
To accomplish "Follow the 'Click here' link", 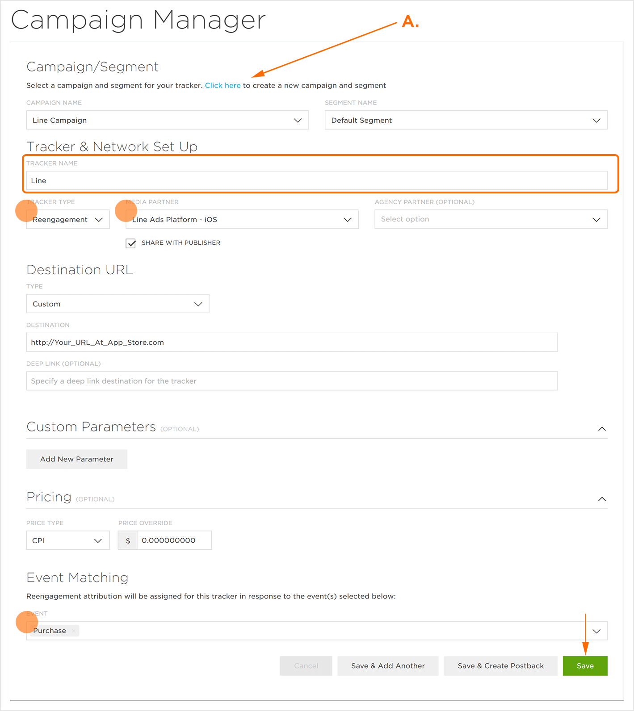I will (223, 85).
